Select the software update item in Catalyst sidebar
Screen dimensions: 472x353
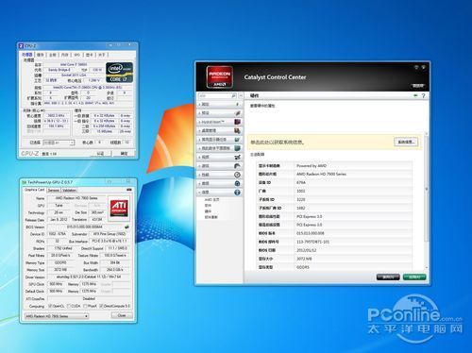click(211, 217)
